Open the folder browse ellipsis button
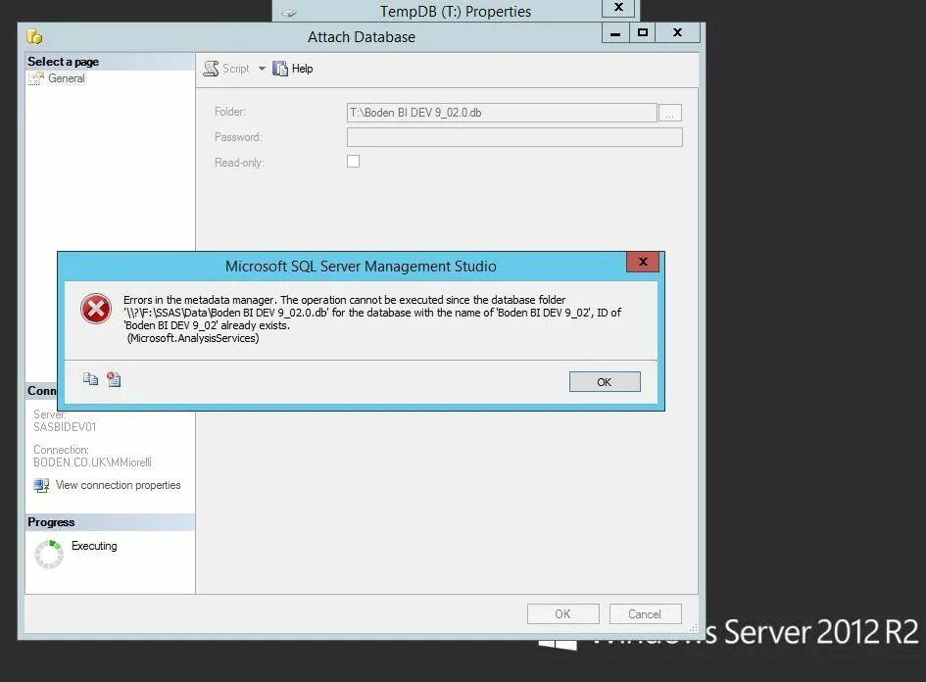 click(669, 112)
